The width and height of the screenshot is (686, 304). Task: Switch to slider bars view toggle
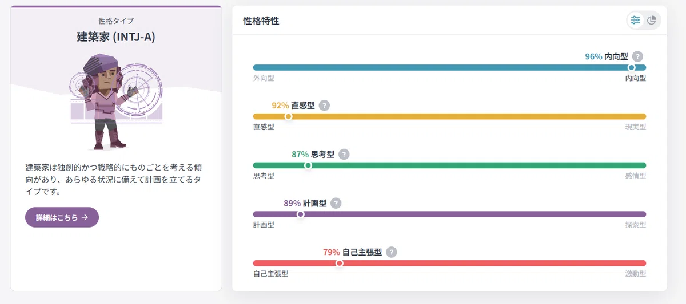[x=636, y=21]
